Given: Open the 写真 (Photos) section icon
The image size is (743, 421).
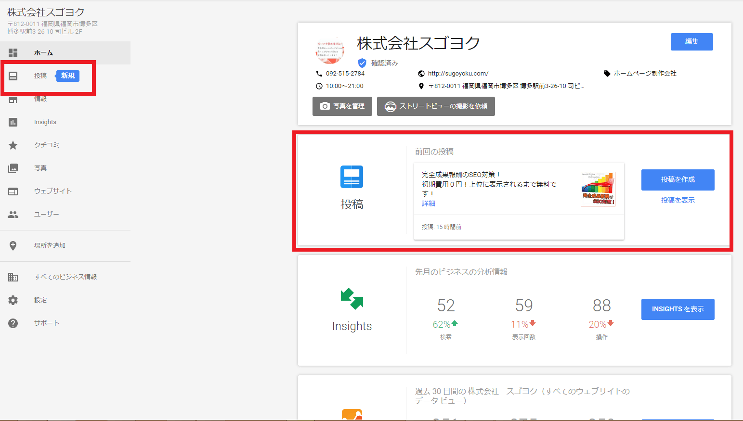Looking at the screenshot, I should point(13,167).
